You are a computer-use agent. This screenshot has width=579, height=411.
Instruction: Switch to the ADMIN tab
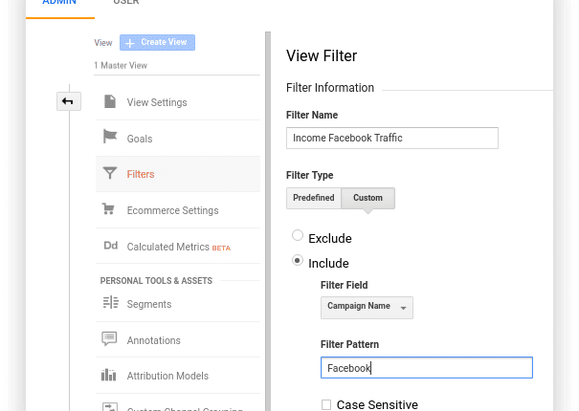coord(60,5)
